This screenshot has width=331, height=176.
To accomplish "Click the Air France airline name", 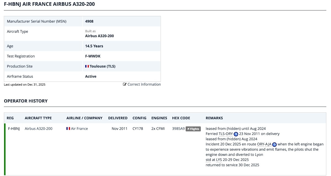I will pyautogui.click(x=79, y=129).
